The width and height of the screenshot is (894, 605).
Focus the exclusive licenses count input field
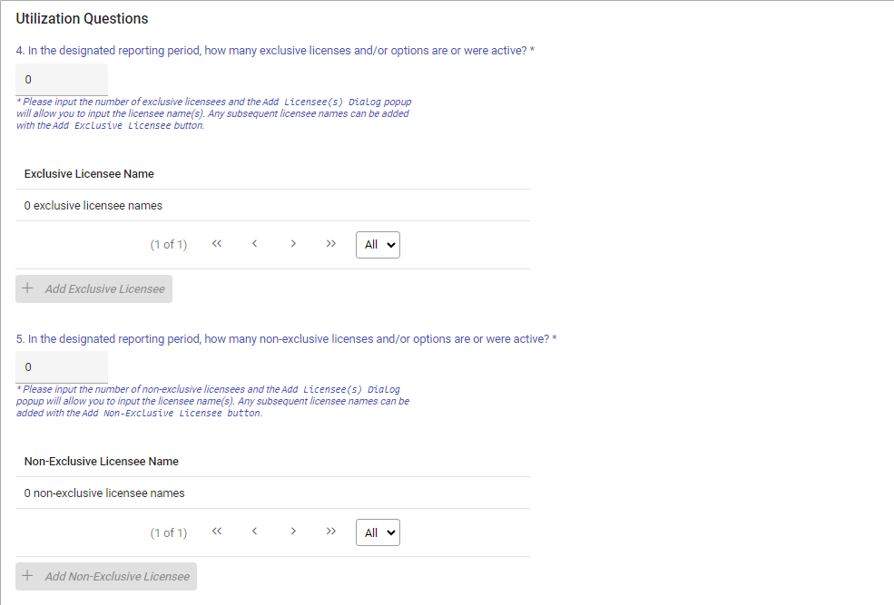(62, 80)
